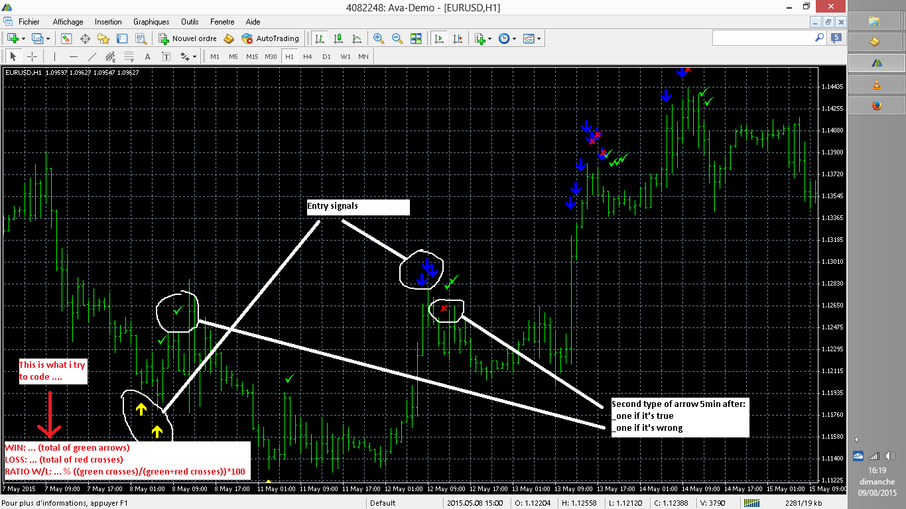Open File Explorer from the taskbar
906x509 pixels.
874,21
